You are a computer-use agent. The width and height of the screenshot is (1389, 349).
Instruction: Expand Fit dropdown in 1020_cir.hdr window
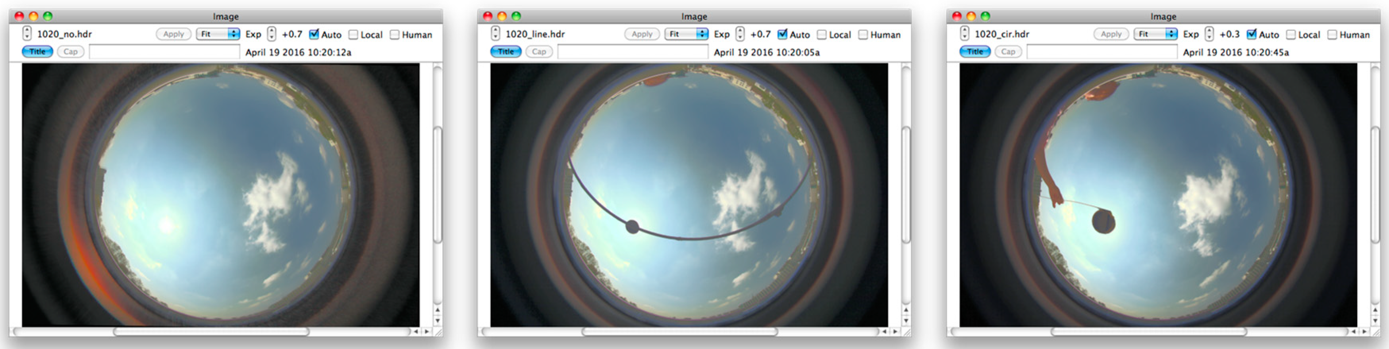(x=1155, y=34)
